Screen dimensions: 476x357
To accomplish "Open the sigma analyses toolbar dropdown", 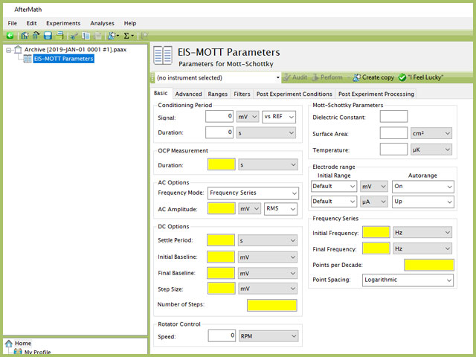I will point(129,36).
